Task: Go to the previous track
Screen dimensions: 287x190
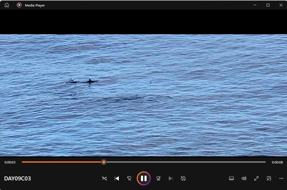Action: [x=117, y=178]
